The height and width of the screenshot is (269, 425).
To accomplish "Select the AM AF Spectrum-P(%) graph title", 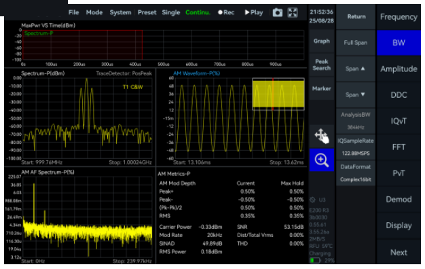I will point(48,172).
